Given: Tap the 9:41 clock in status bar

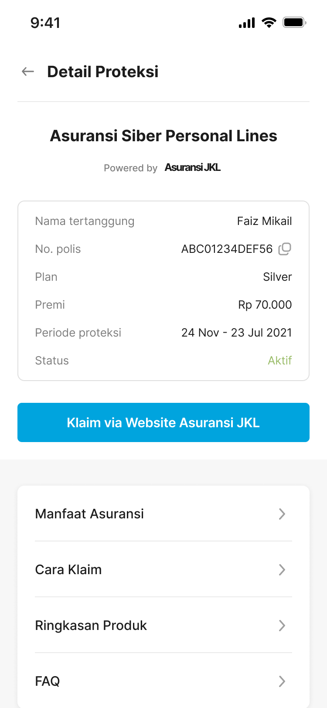Looking at the screenshot, I should click(45, 23).
